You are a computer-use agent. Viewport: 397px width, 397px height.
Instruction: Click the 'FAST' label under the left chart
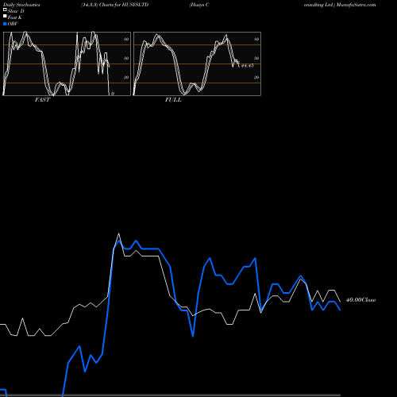click(x=42, y=100)
